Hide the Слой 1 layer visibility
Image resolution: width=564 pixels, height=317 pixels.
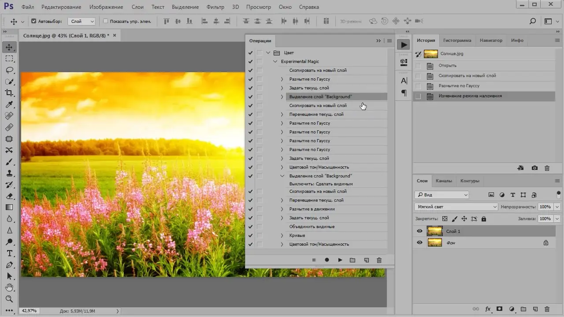point(419,231)
